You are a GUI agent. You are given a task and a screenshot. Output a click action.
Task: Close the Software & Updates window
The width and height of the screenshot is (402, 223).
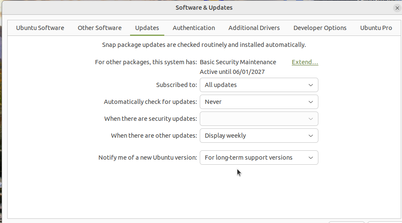click(397, 8)
